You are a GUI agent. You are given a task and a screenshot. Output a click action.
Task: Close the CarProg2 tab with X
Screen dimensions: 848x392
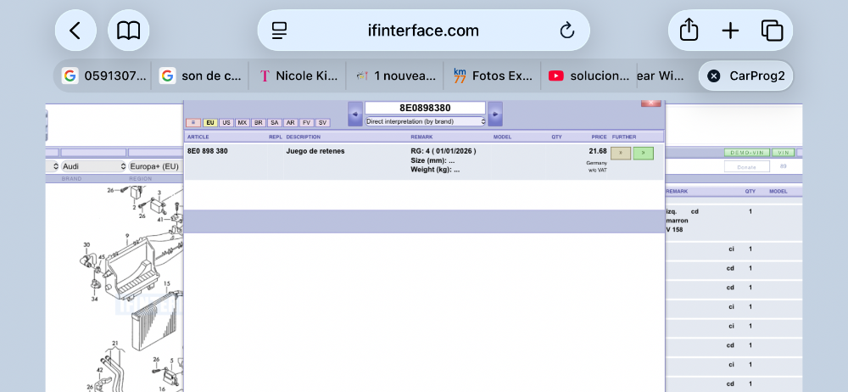coord(714,76)
